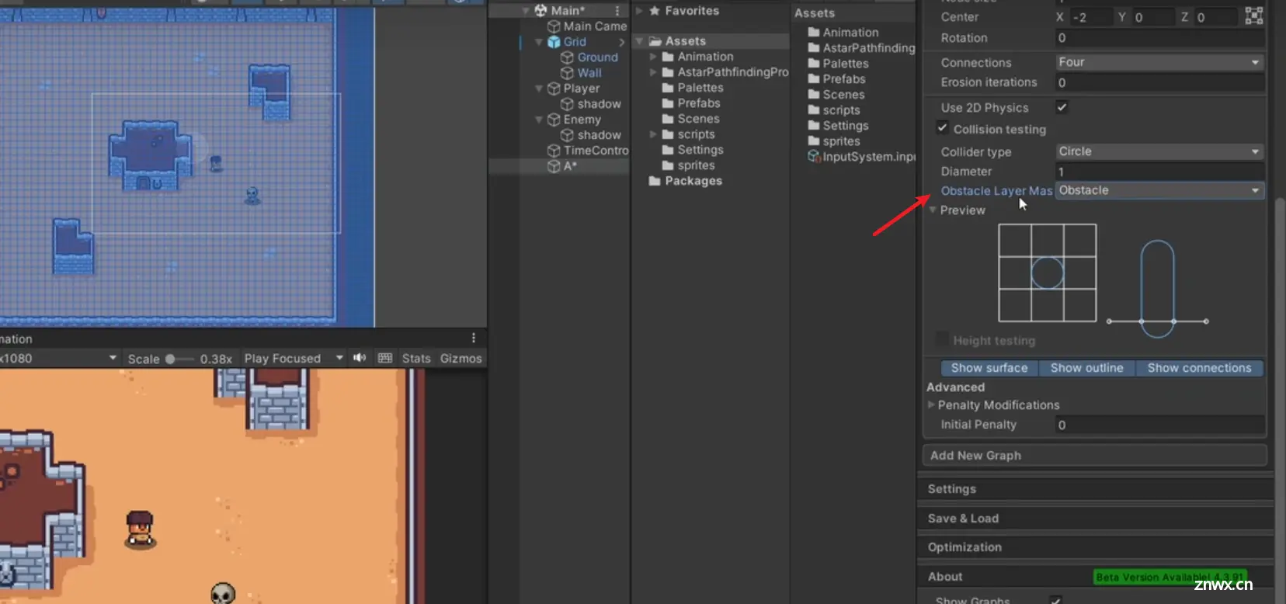Image resolution: width=1286 pixels, height=604 pixels.
Task: Click the AstarPathfindingPro folder icon in tree
Action: pos(668,72)
